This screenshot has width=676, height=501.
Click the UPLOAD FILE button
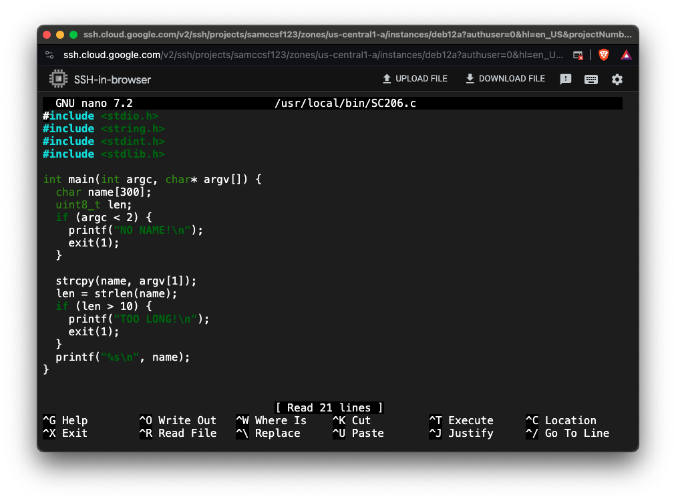coord(414,79)
